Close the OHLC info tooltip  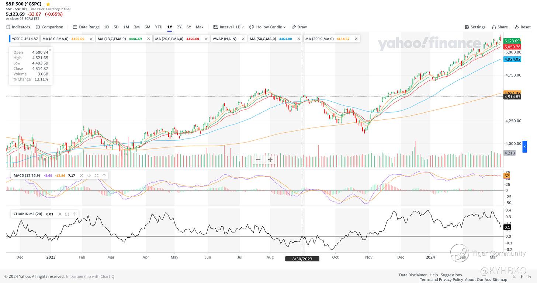click(50, 50)
